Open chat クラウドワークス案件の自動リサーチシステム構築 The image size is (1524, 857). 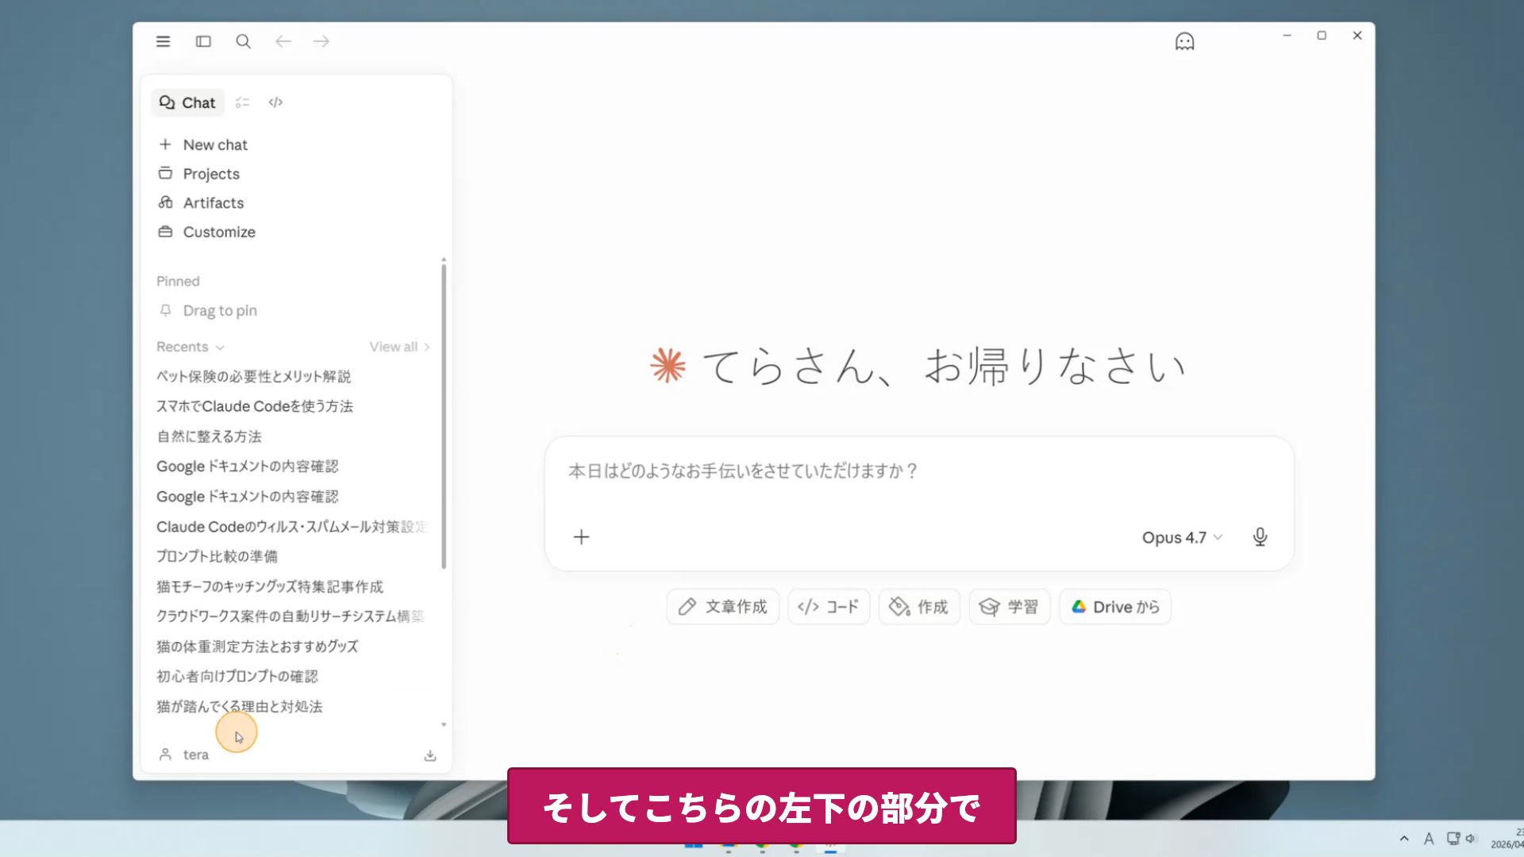point(290,617)
